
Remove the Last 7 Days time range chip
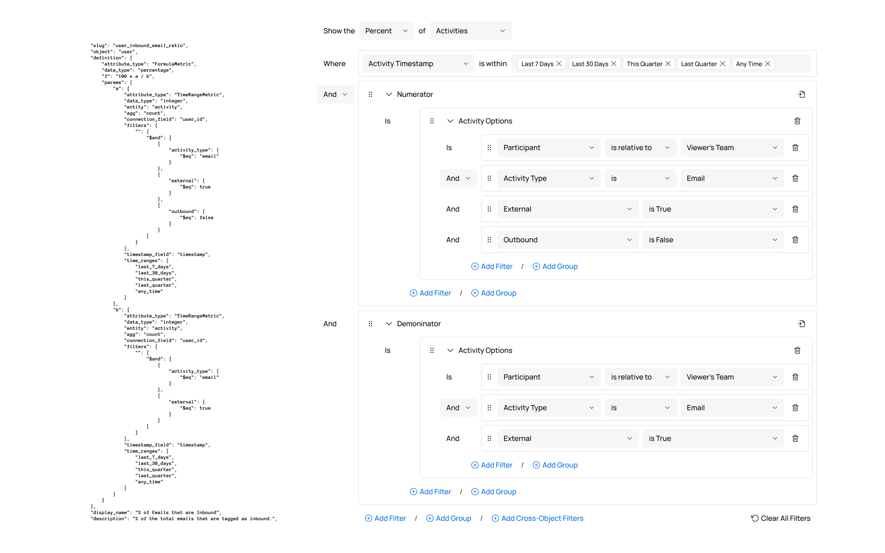point(559,63)
